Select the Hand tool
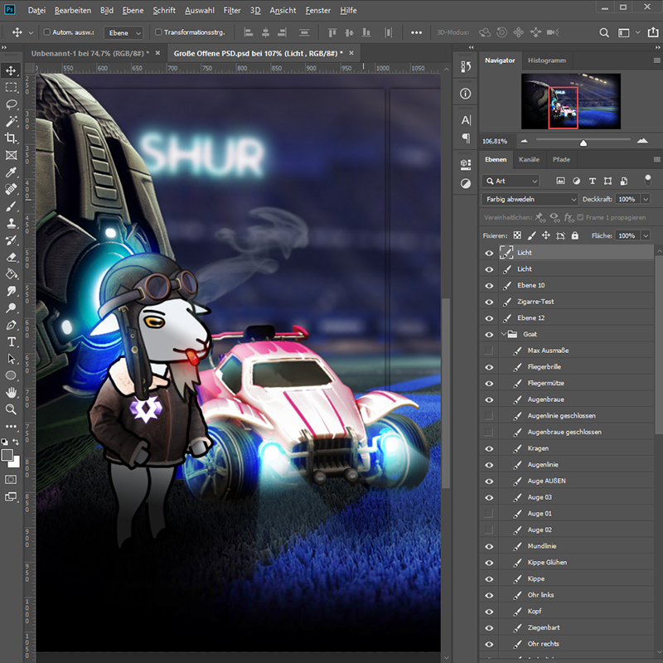The width and height of the screenshot is (663, 663). coord(11,393)
